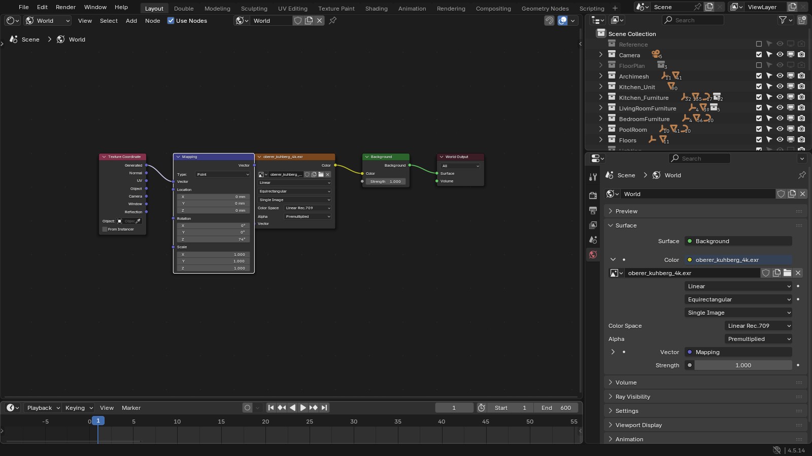This screenshot has width=812, height=456.
Task: Toggle preview range clock icon in timeline
Action: pyautogui.click(x=482, y=408)
